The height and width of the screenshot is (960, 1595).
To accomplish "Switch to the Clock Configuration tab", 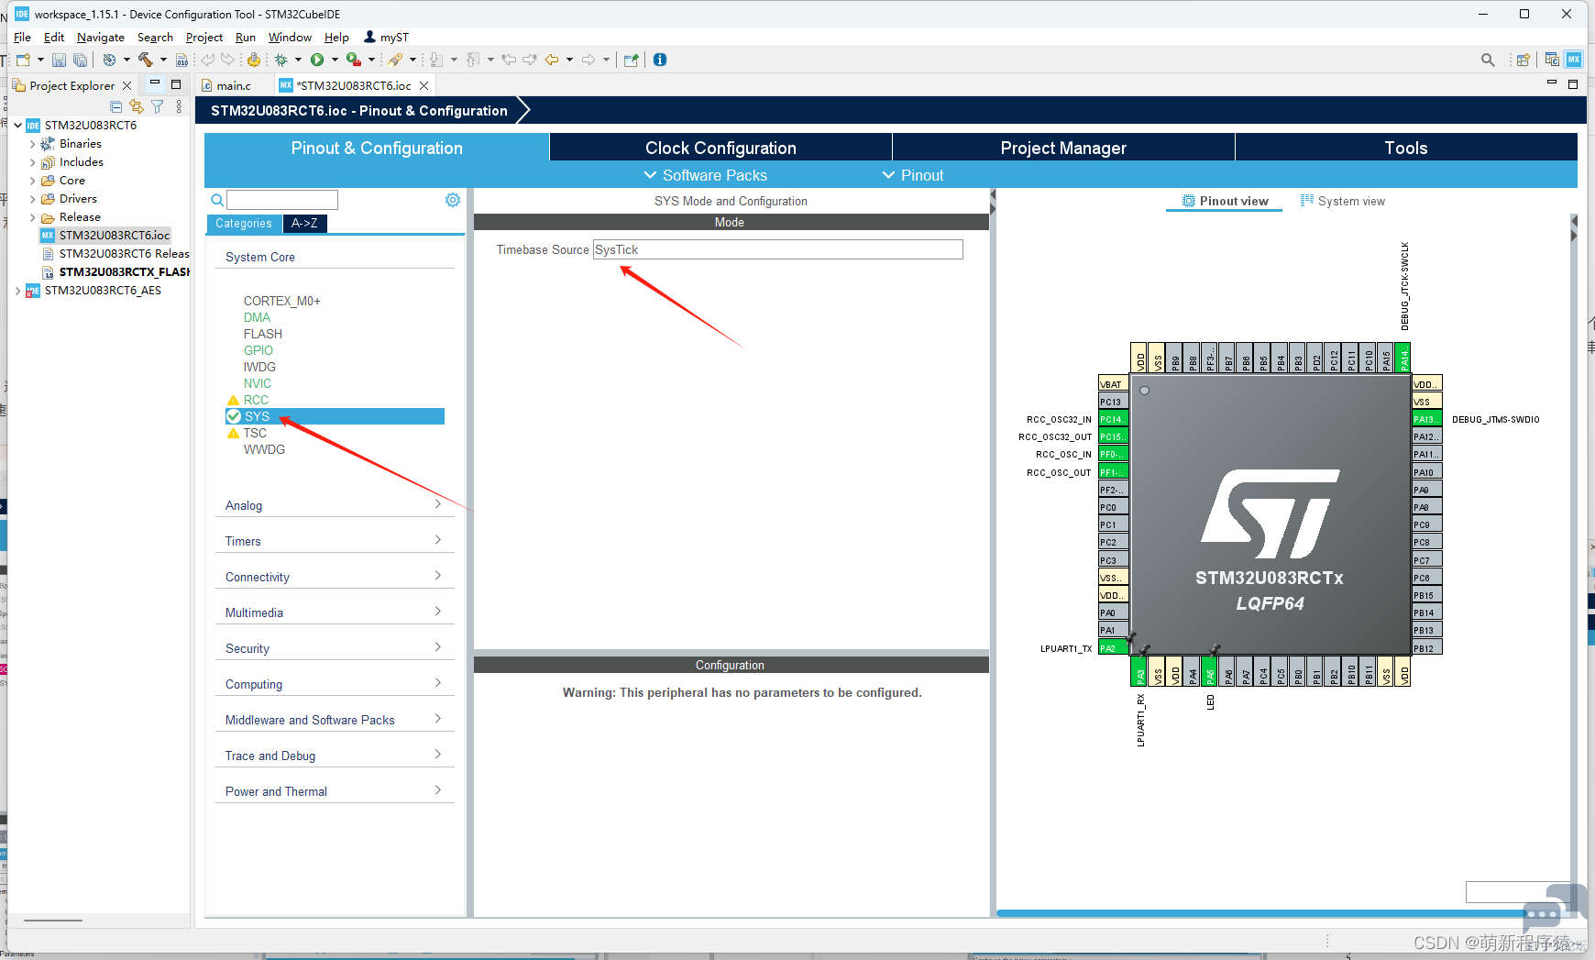I will pyautogui.click(x=720, y=148).
